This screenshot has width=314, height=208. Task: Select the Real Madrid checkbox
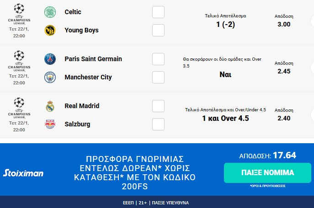pyautogui.click(x=158, y=106)
